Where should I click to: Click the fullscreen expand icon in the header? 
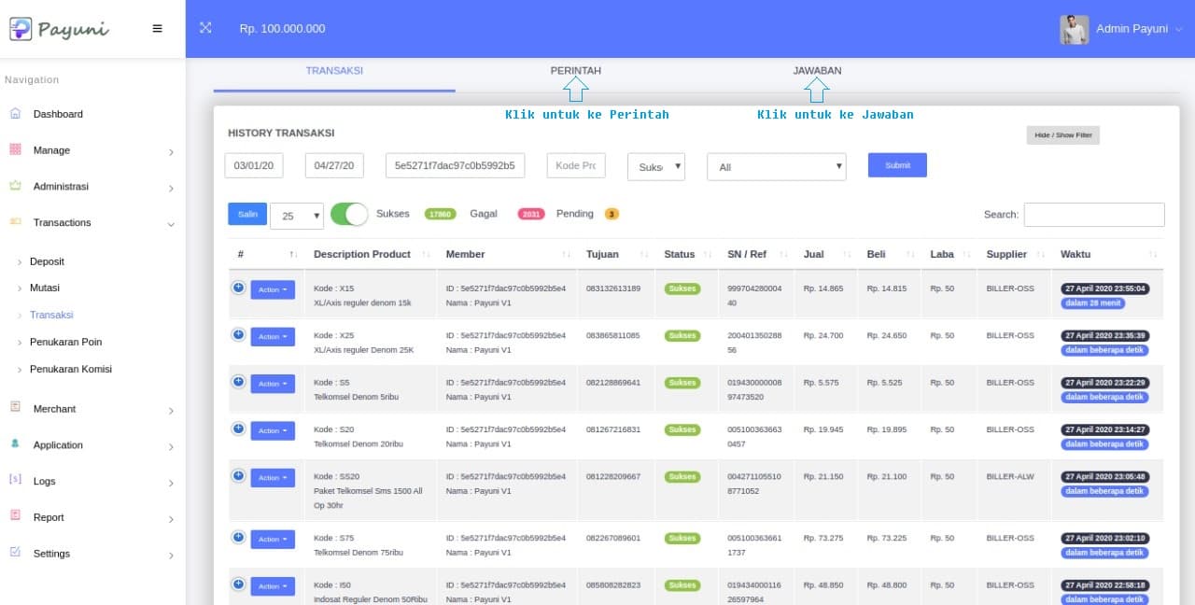pos(206,28)
